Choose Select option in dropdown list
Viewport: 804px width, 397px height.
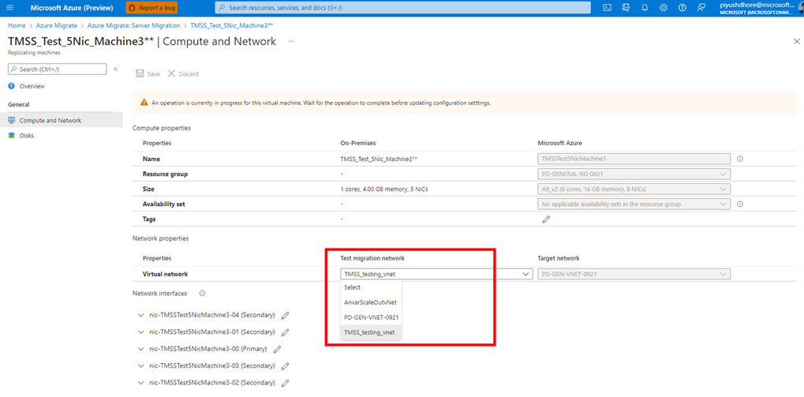coord(372,288)
